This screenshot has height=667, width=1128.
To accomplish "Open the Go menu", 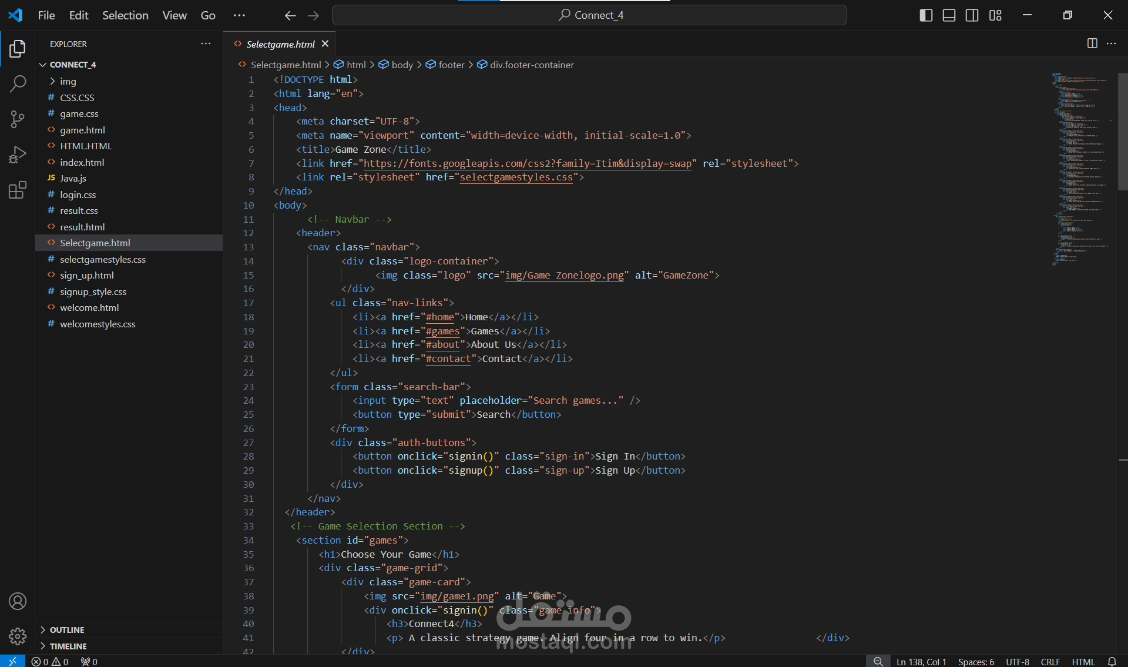I will tap(208, 15).
